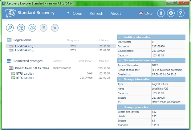The height and width of the screenshot is (135, 191).
Task: Click the UK flag language icon
Action: tap(141, 13)
